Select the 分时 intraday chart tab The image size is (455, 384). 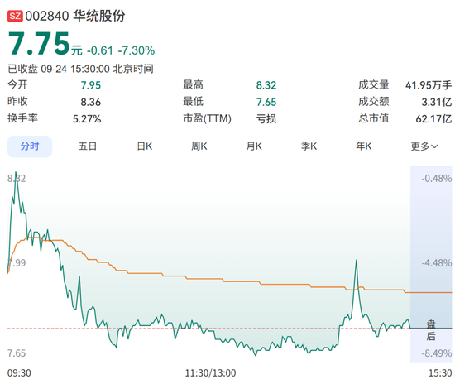pyautogui.click(x=30, y=146)
